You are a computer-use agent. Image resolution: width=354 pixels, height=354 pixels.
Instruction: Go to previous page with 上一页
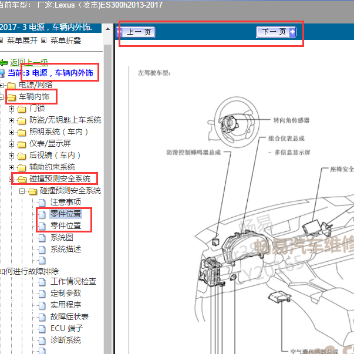136,32
